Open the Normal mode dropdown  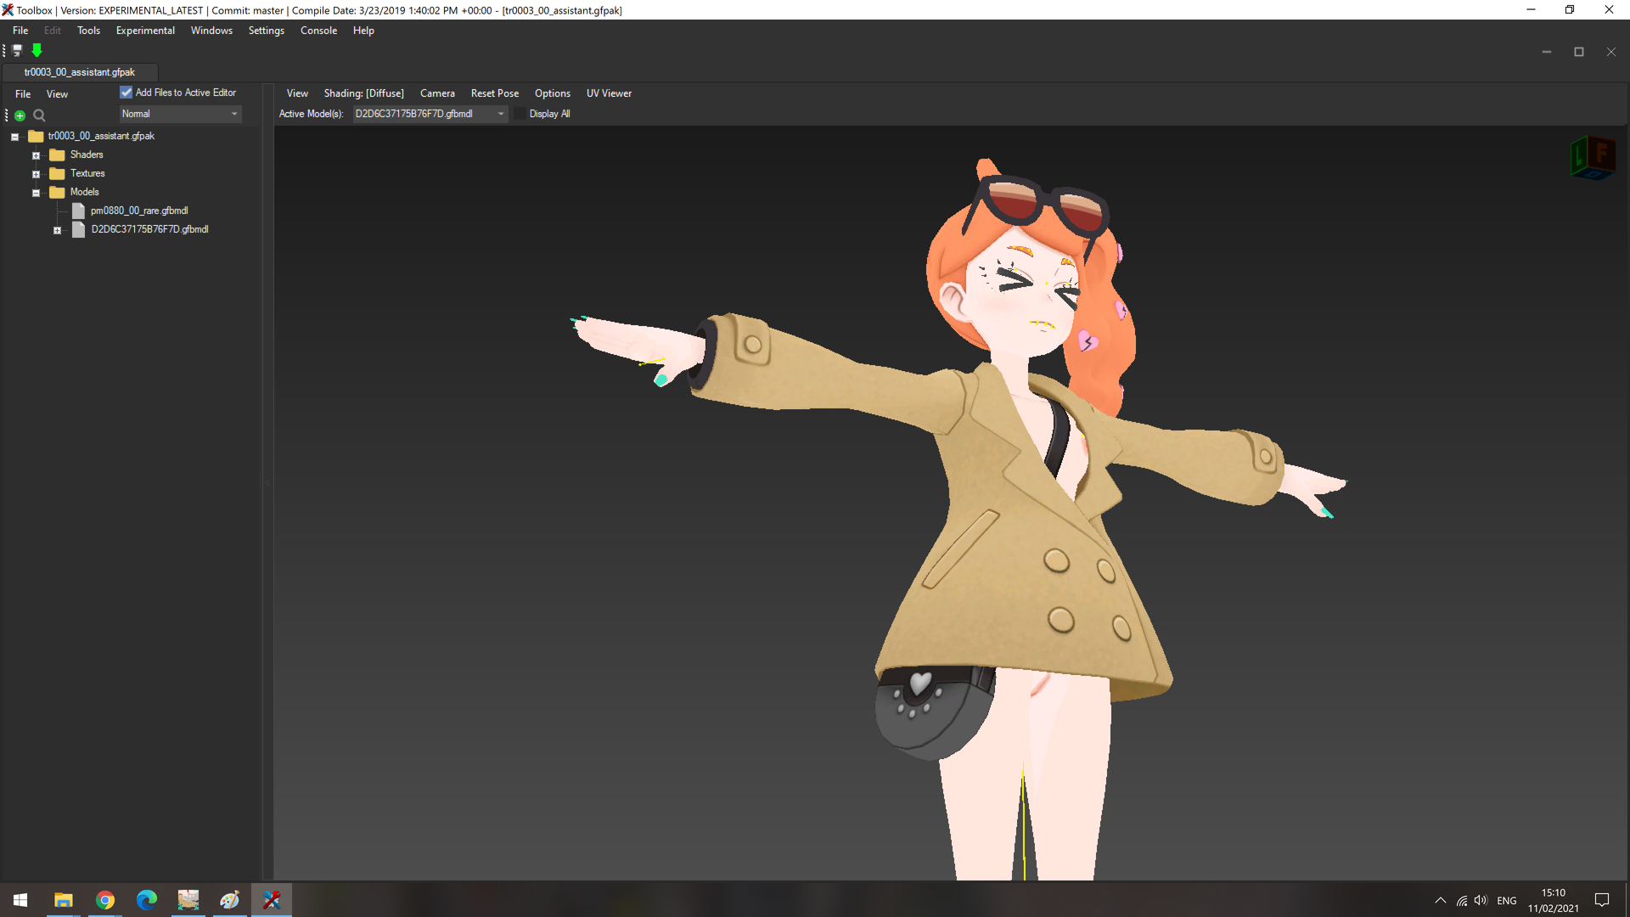click(x=180, y=114)
